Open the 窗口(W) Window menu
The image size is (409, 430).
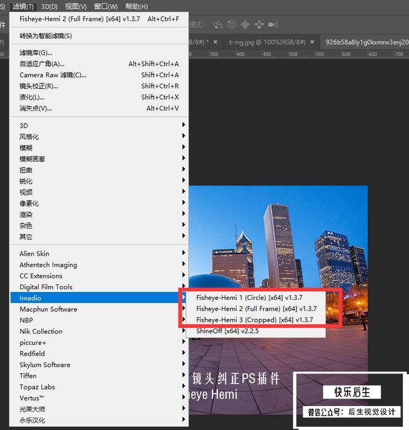coord(106,6)
